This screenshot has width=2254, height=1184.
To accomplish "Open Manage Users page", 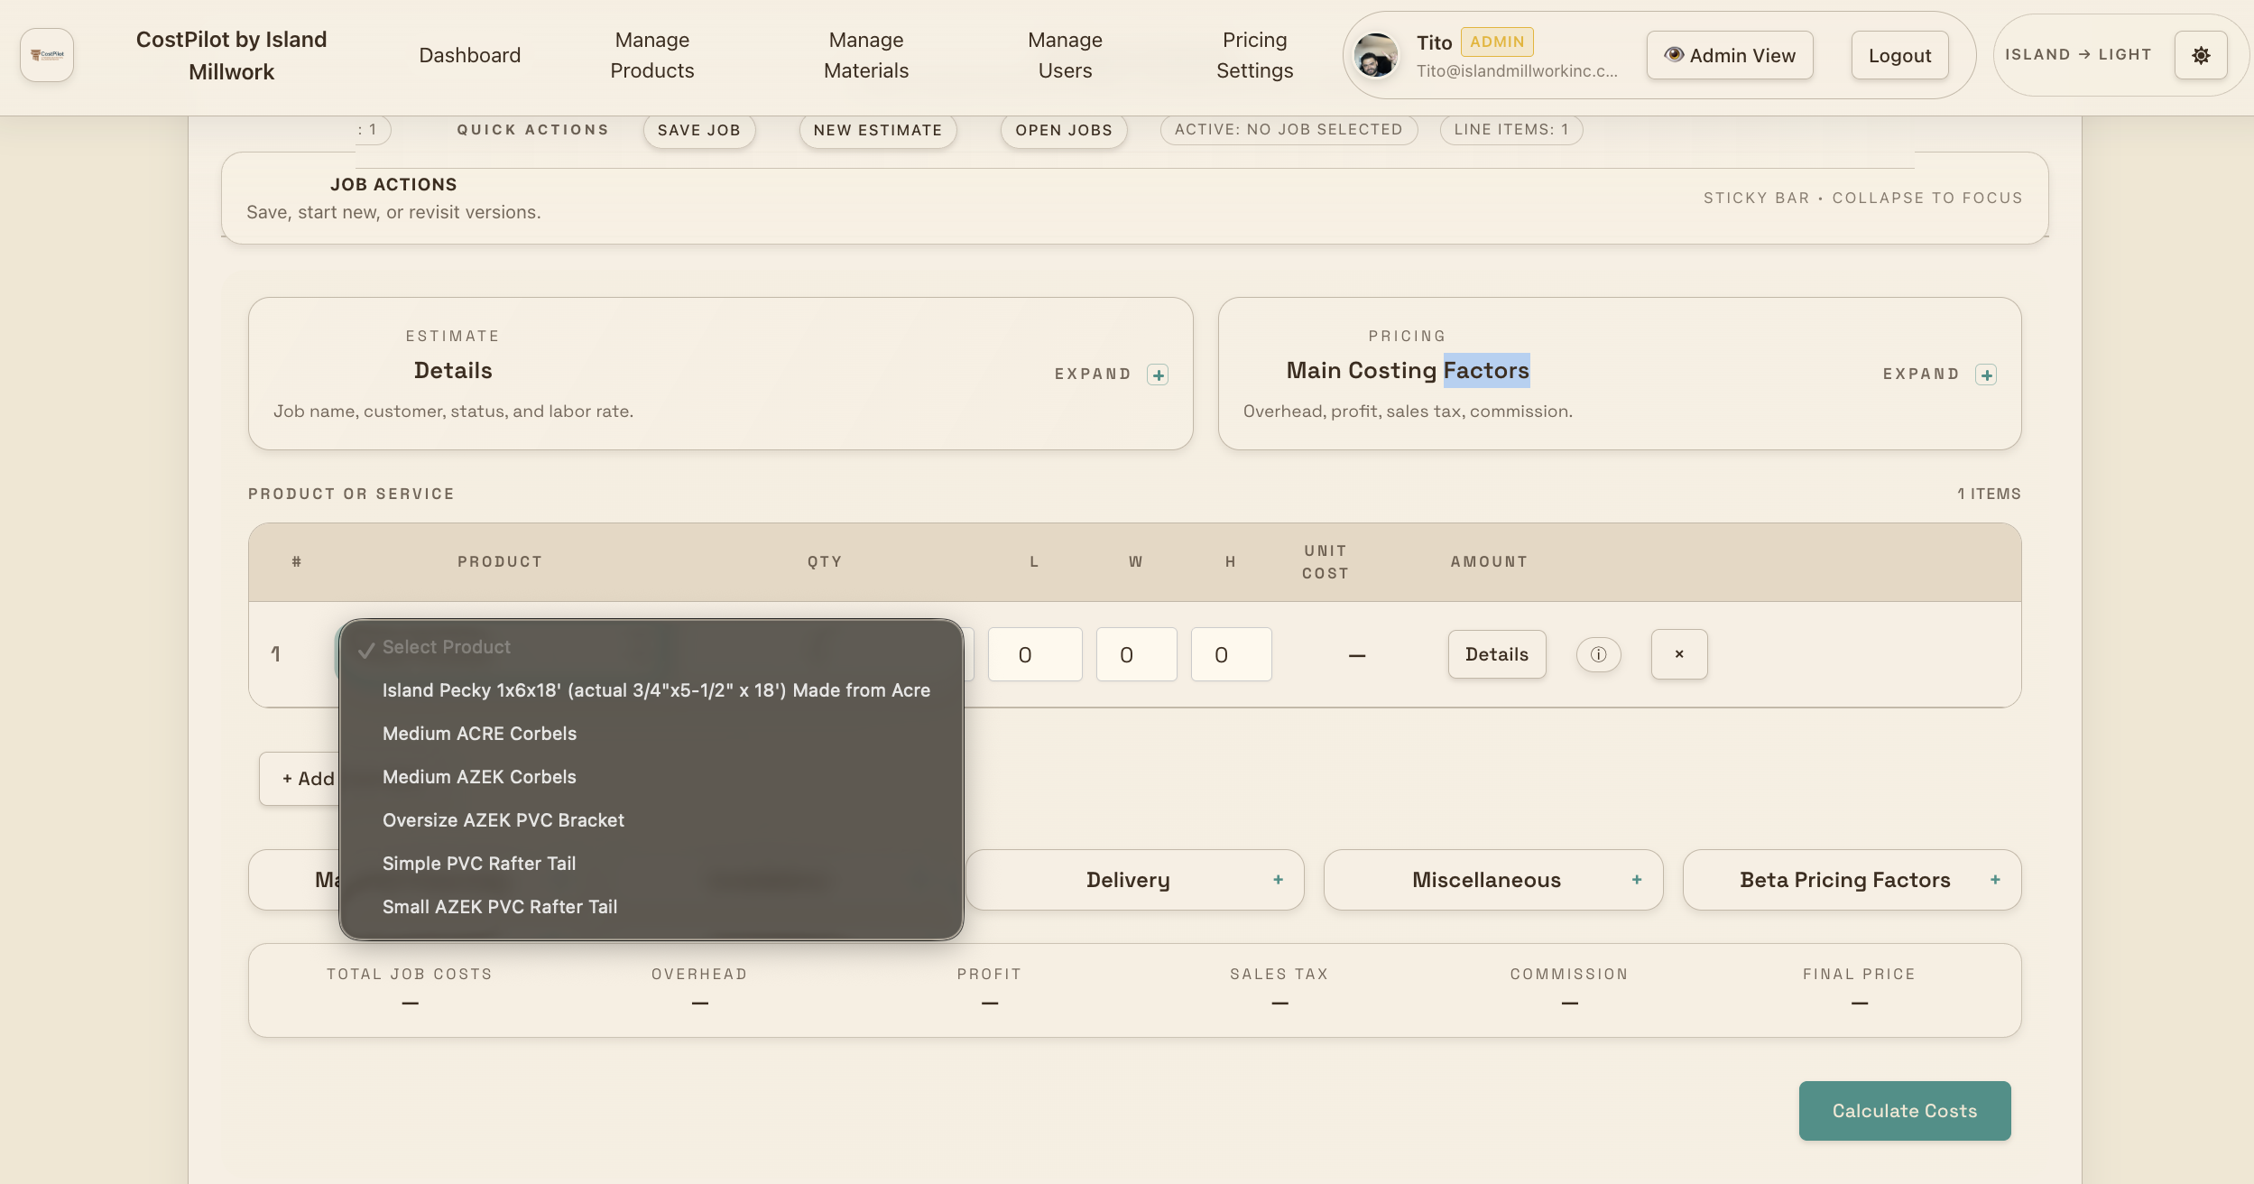I will pyautogui.click(x=1066, y=55).
